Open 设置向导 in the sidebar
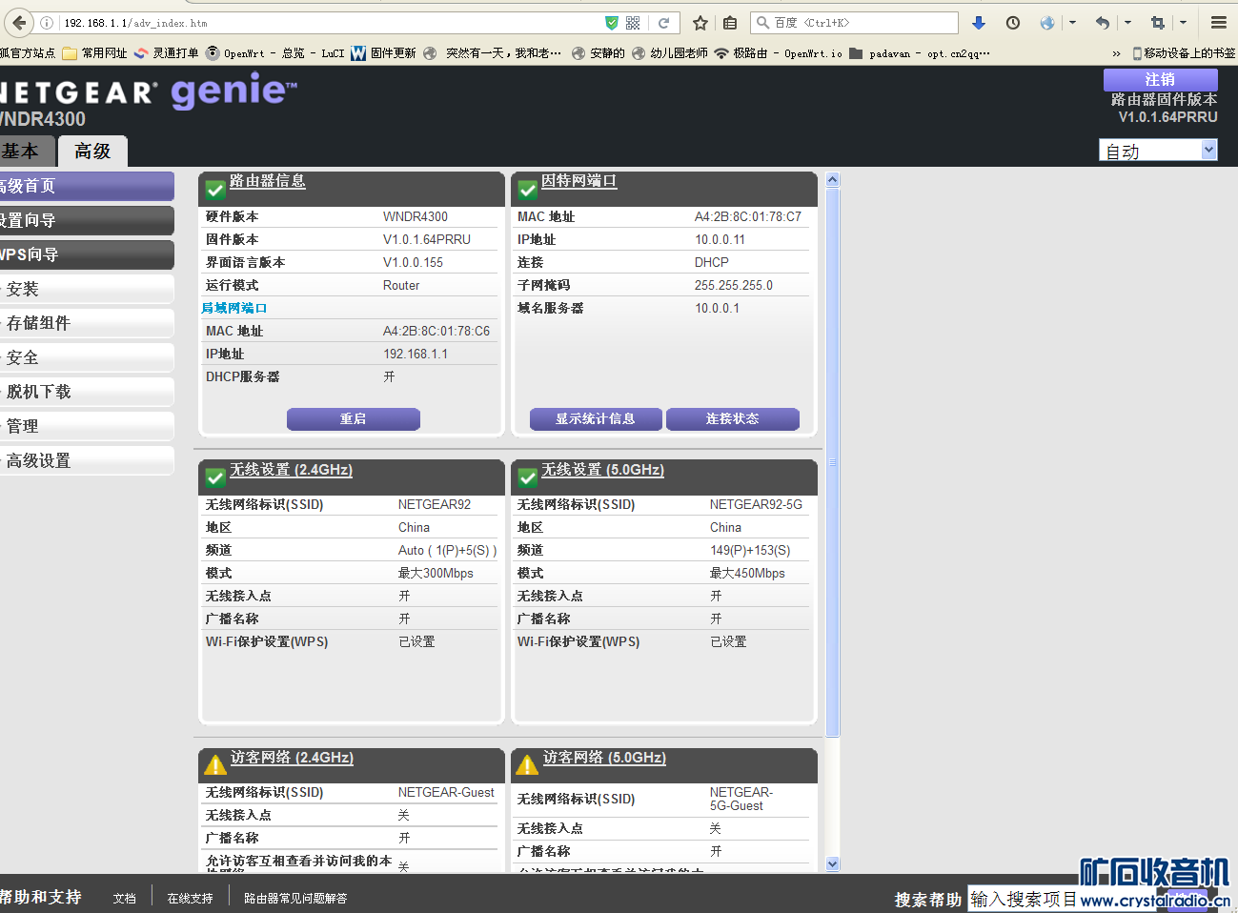Image resolution: width=1238 pixels, height=913 pixels. pos(86,220)
